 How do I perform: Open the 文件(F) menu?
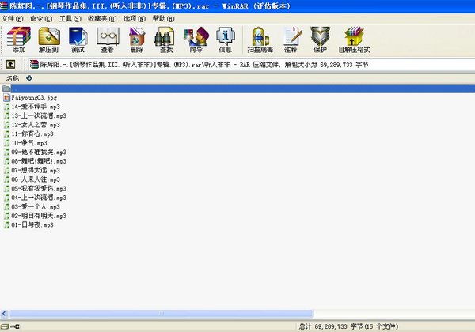(12, 19)
